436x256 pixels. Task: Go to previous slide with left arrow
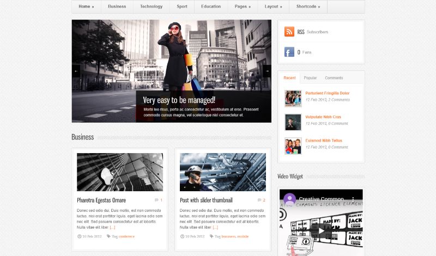tap(76, 71)
